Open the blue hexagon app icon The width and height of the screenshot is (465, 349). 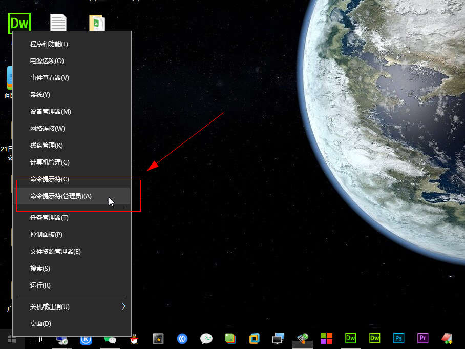pos(182,339)
